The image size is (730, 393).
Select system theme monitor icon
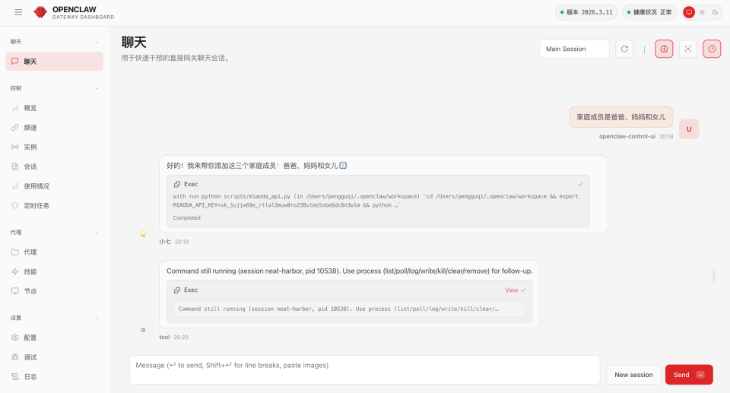[x=689, y=12]
